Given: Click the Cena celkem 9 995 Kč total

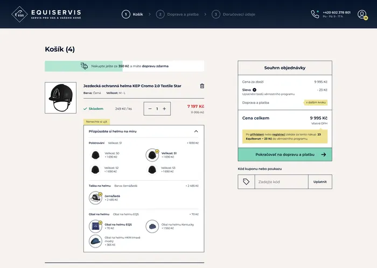Looking at the screenshot, I should [285, 118].
